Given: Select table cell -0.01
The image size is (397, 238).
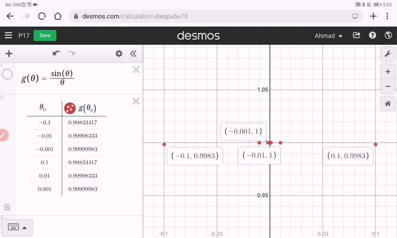Looking at the screenshot, I should [45, 136].
